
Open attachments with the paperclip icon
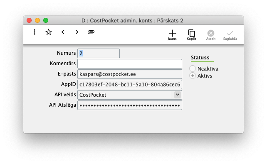point(91,32)
